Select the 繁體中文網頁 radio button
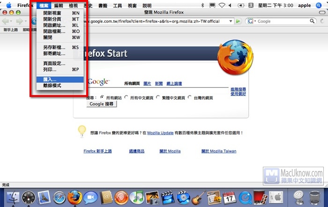This screenshot has height=207, width=328. pyautogui.click(x=158, y=97)
